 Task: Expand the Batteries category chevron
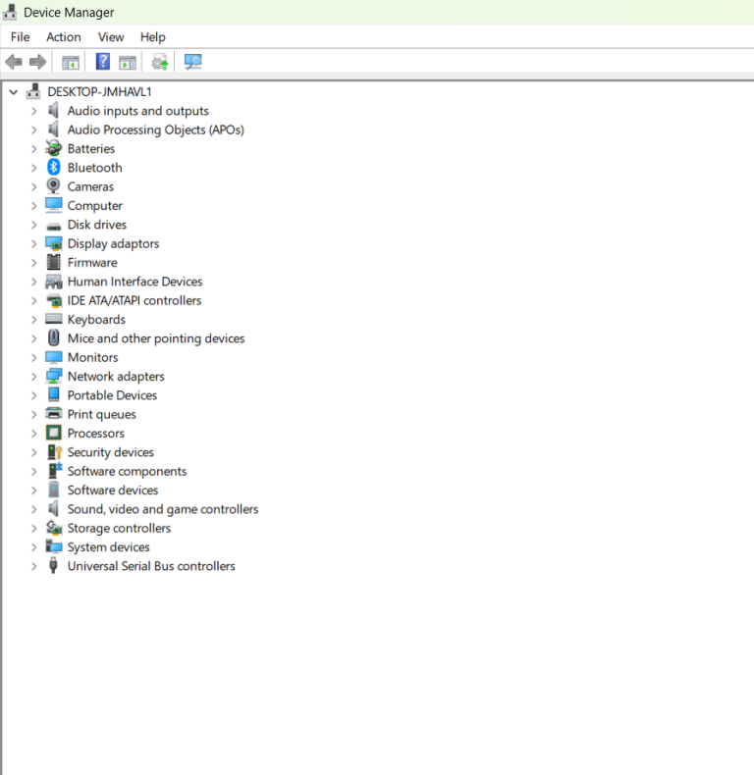point(33,149)
